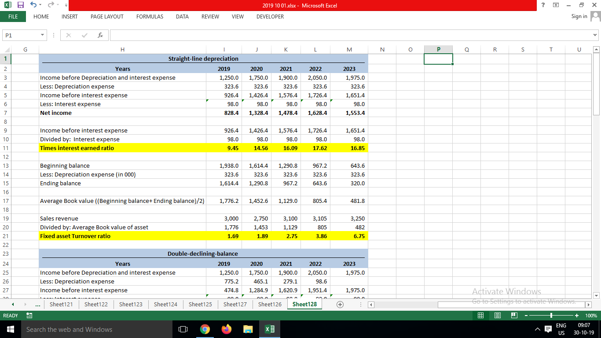Click the 100% zoom level
Image resolution: width=601 pixels, height=338 pixels.
590,316
